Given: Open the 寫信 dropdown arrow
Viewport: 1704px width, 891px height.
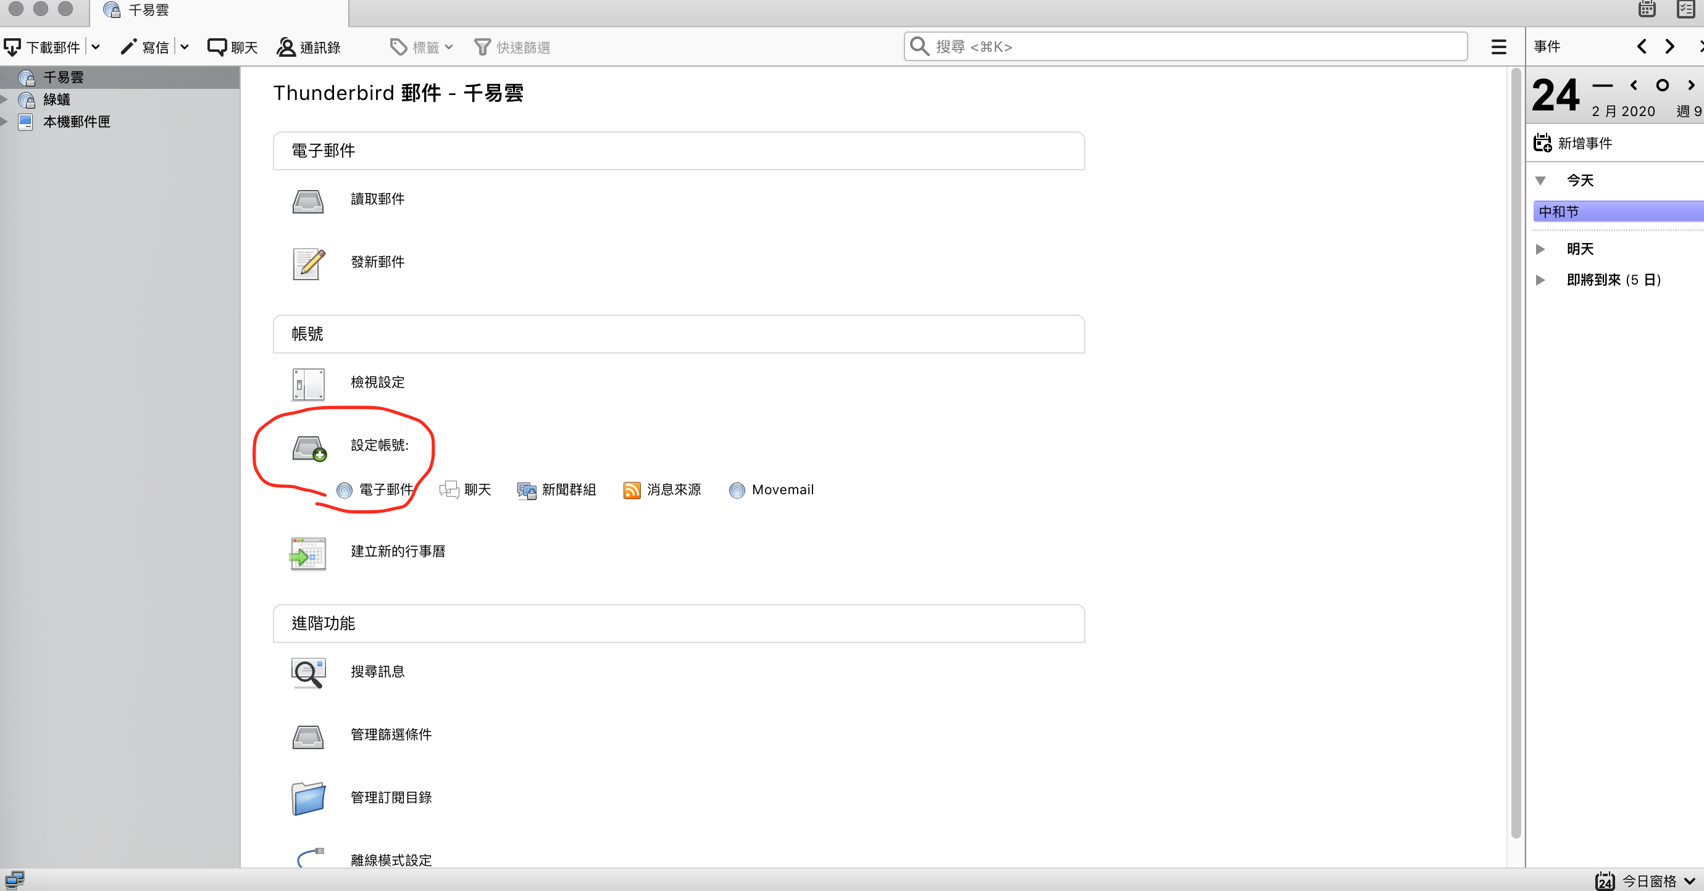Looking at the screenshot, I should (185, 47).
